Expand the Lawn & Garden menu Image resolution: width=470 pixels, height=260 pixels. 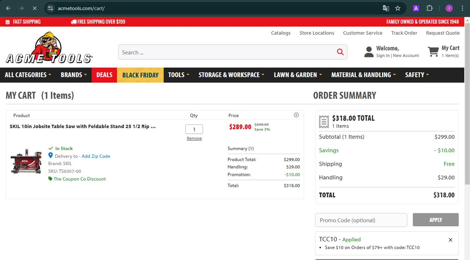(298, 75)
